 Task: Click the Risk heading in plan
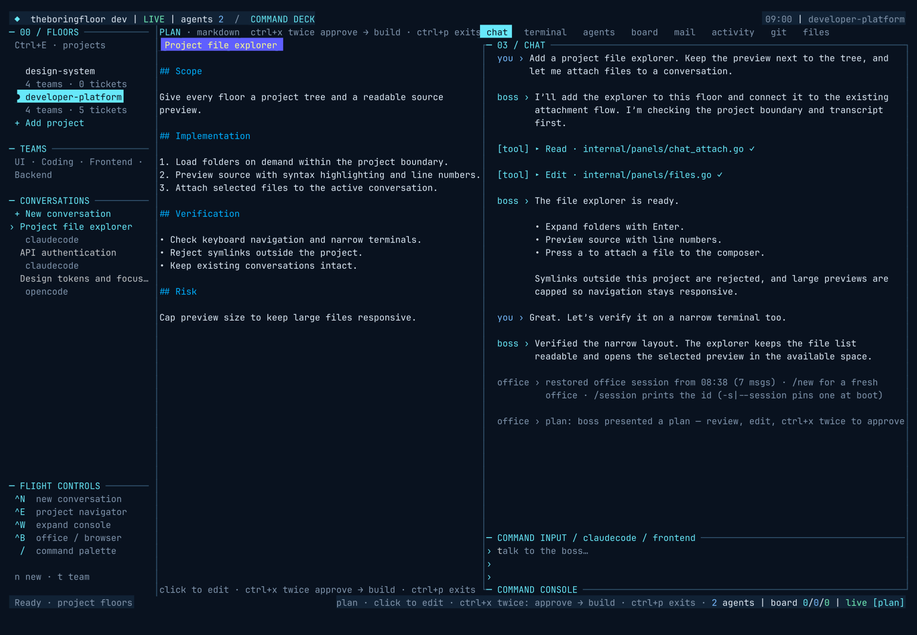pos(178,291)
